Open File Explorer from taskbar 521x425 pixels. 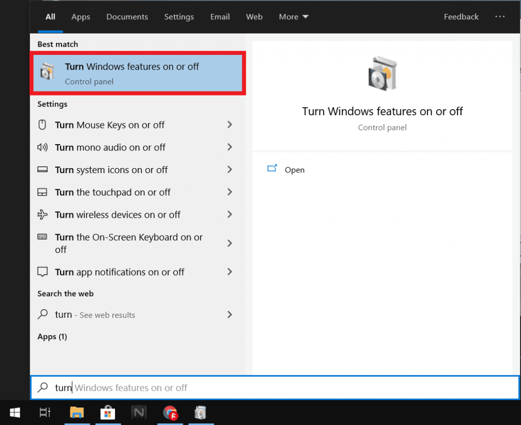click(x=77, y=413)
